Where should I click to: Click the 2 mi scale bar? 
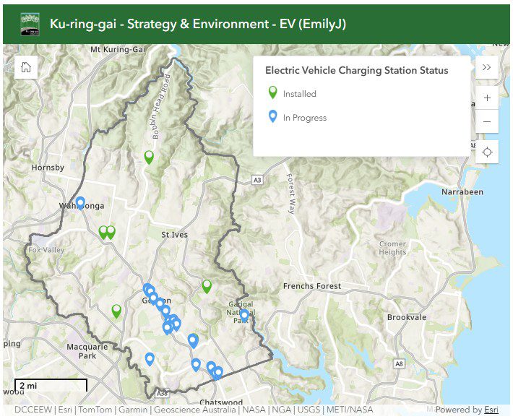point(51,386)
